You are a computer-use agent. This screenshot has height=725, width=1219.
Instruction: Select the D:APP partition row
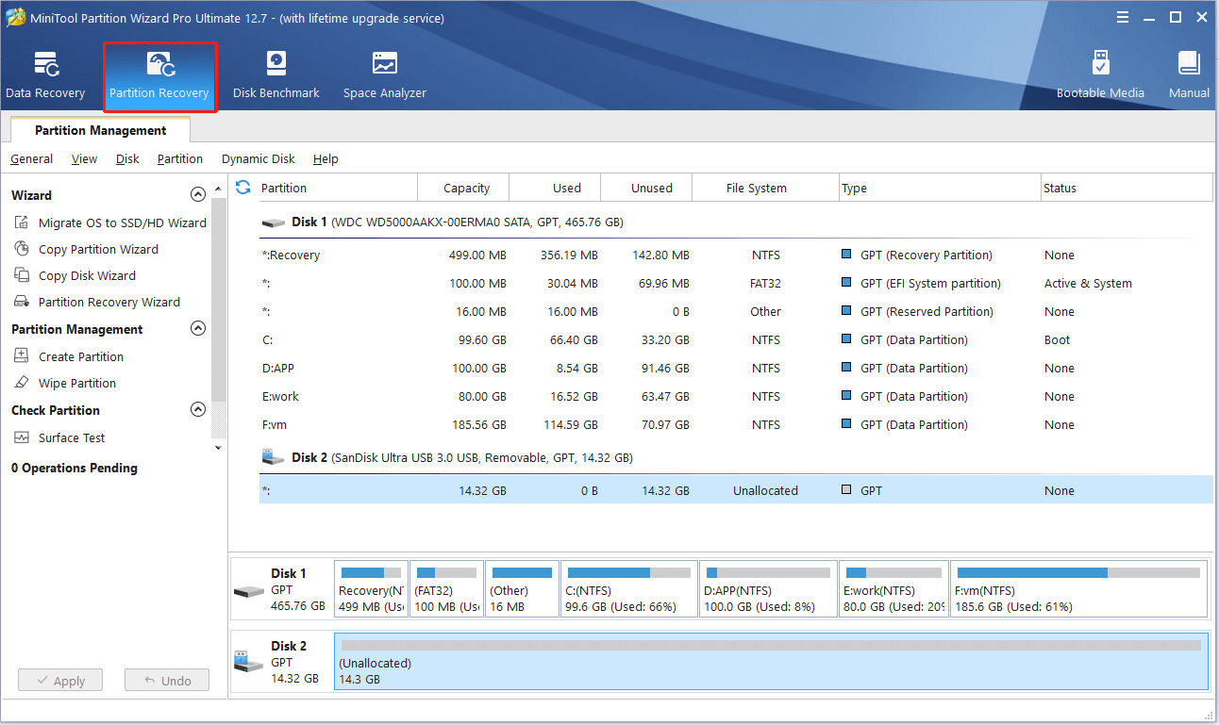coord(736,369)
